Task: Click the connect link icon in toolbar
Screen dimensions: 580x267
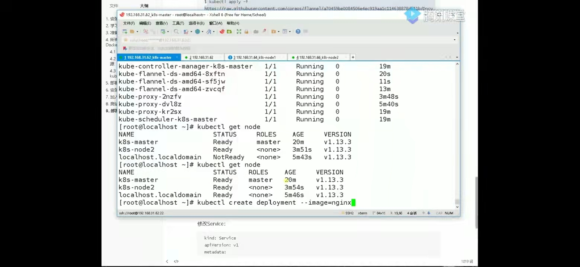Action: point(146,32)
